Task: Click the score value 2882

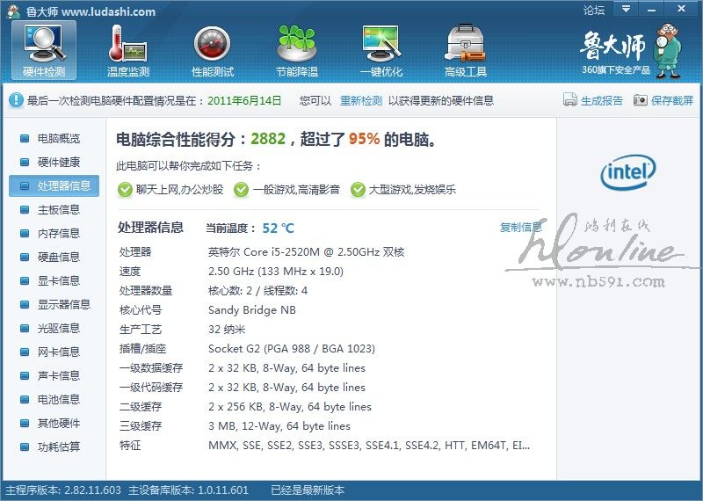Action: click(268, 139)
